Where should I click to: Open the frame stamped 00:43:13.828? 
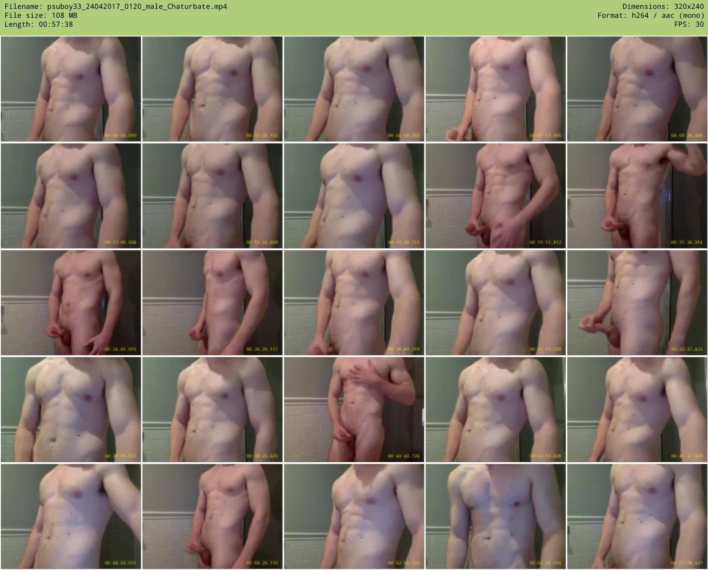tap(495, 410)
